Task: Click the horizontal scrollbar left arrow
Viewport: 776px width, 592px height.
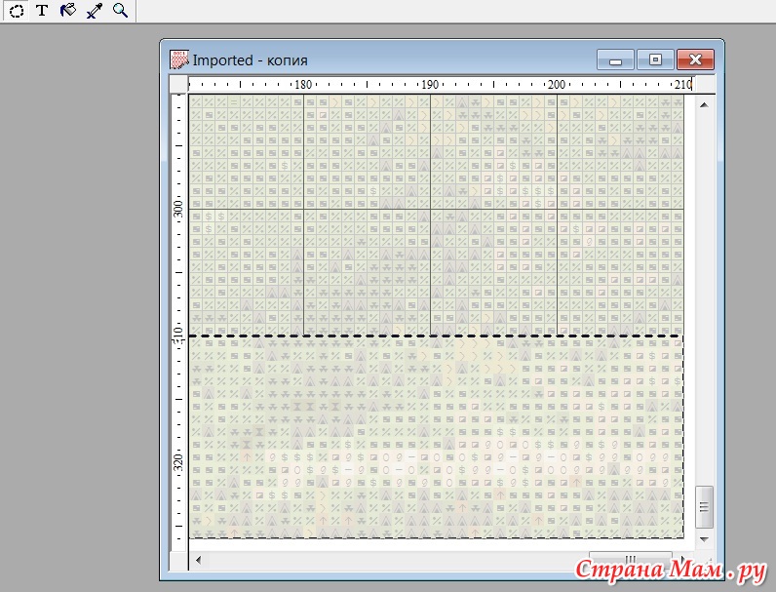Action: pyautogui.click(x=199, y=561)
